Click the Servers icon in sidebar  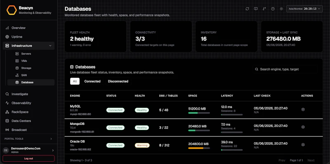pyautogui.click(x=17, y=54)
